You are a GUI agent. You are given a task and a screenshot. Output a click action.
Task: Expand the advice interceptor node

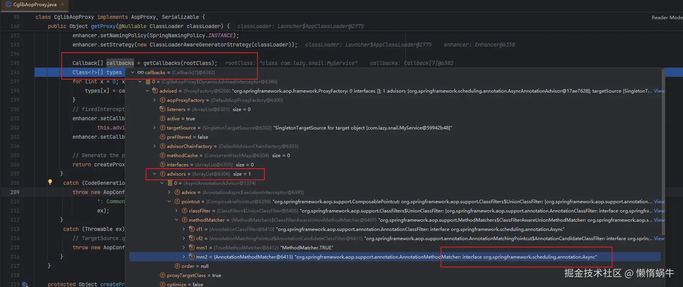[169, 192]
